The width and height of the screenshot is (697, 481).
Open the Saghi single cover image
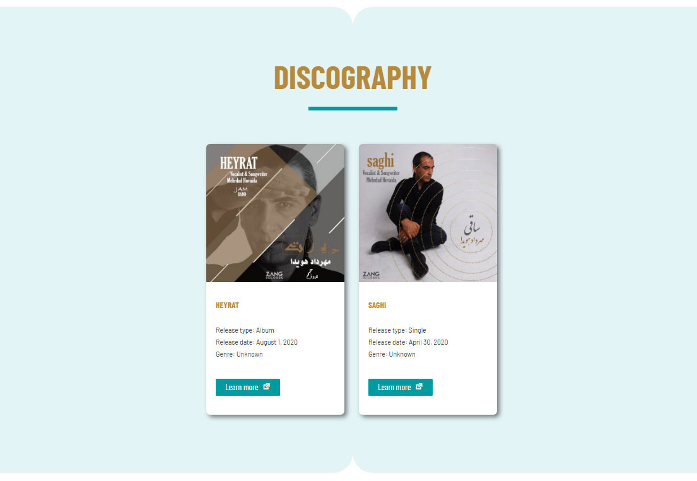(x=428, y=213)
